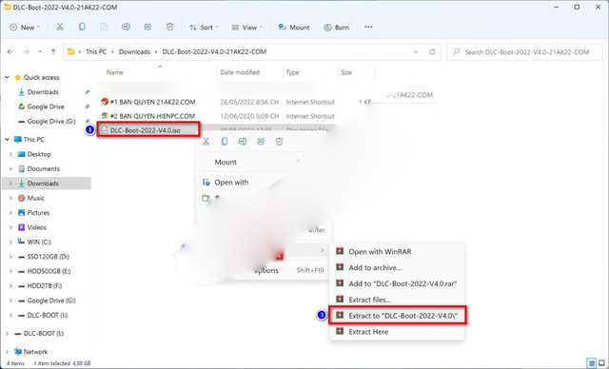
Task: Sort by the Name column header
Action: (115, 72)
